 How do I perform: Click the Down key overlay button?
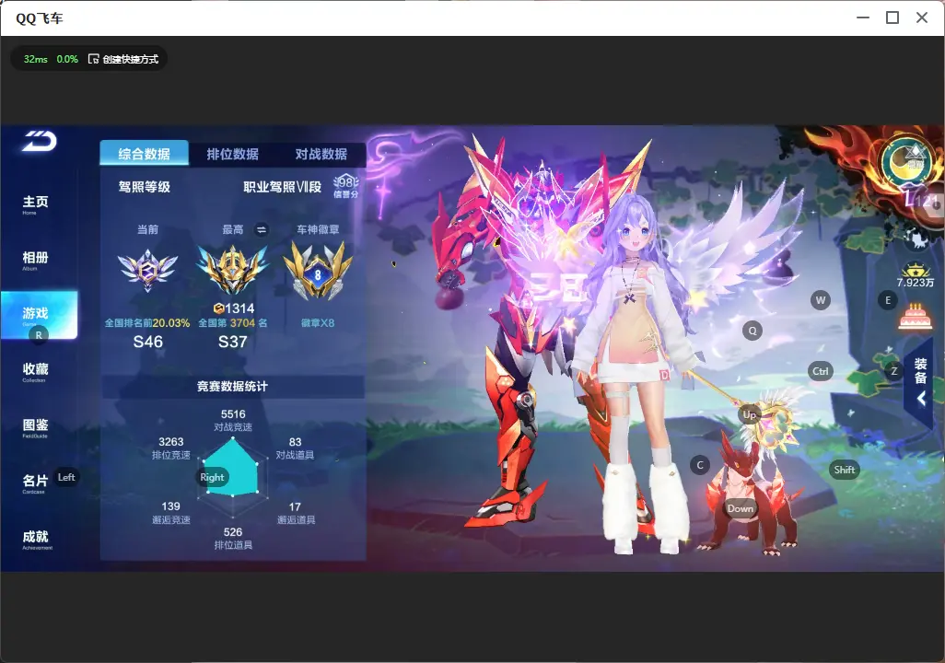pyautogui.click(x=741, y=508)
